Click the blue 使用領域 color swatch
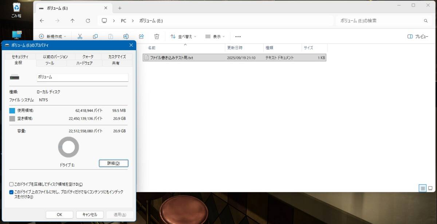The height and width of the screenshot is (224, 437). click(12, 111)
